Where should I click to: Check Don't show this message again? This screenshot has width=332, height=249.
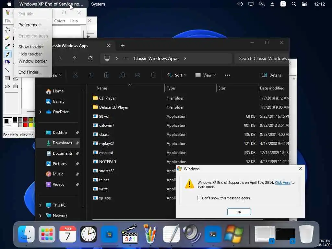tap(199, 198)
